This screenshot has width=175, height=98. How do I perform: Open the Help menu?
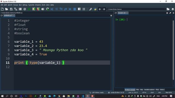(x=52, y=5)
